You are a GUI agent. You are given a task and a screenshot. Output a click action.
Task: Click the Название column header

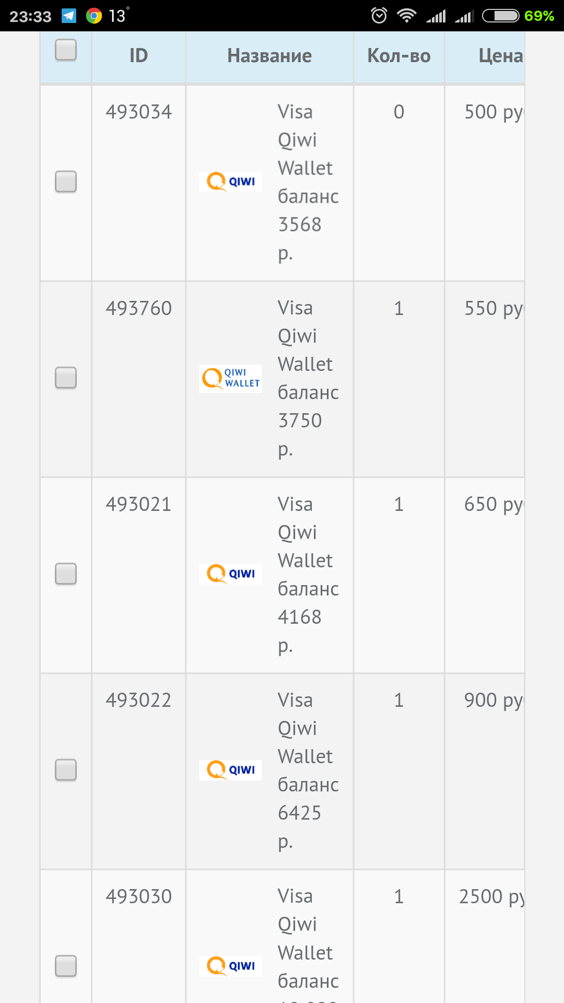[x=269, y=55]
